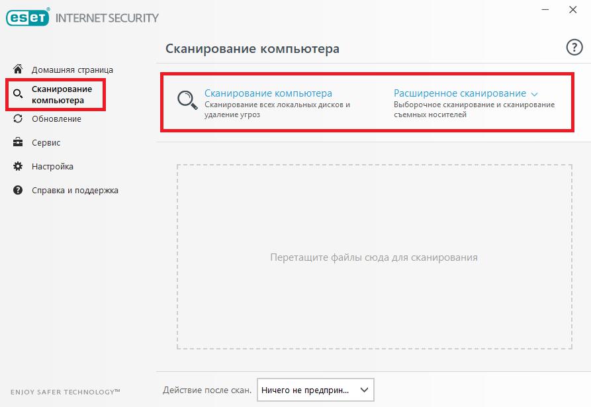
Task: Go to Домашняя страница in the sidebar
Action: 72,69
